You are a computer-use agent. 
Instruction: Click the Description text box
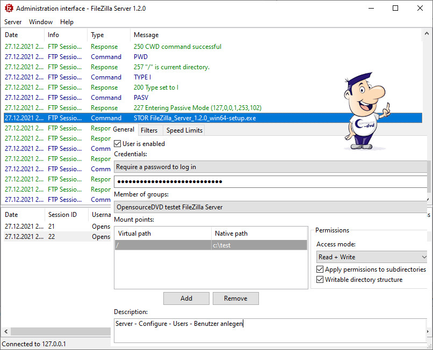[271, 330]
